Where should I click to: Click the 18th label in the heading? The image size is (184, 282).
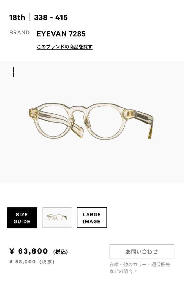[17, 17]
